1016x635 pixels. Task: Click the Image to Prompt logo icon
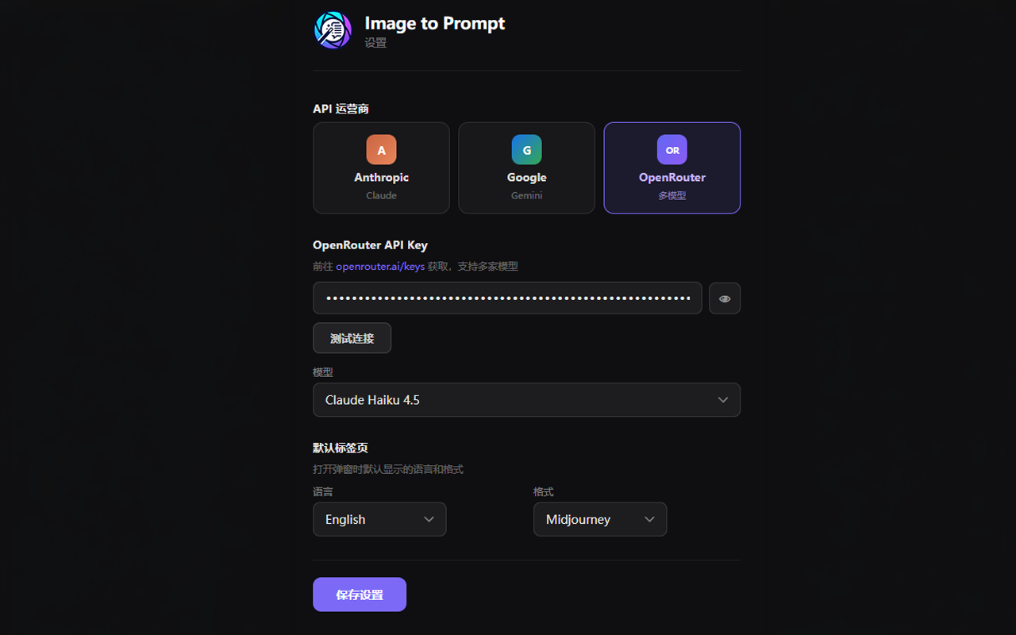pos(333,31)
